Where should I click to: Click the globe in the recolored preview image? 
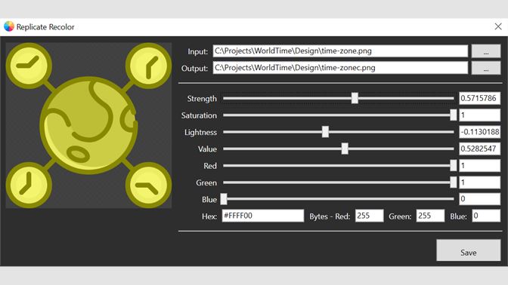point(88,125)
